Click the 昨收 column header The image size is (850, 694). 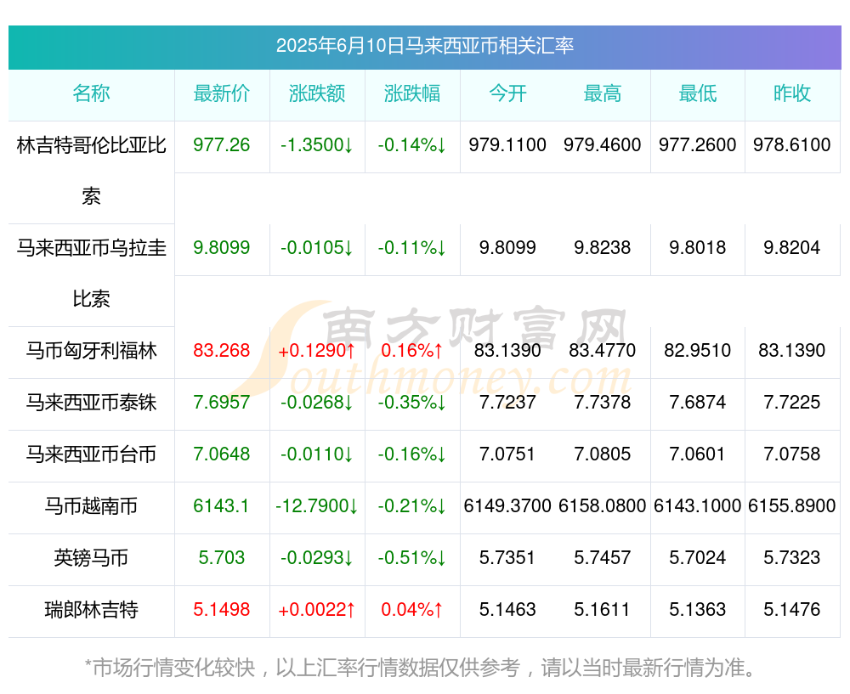click(792, 93)
